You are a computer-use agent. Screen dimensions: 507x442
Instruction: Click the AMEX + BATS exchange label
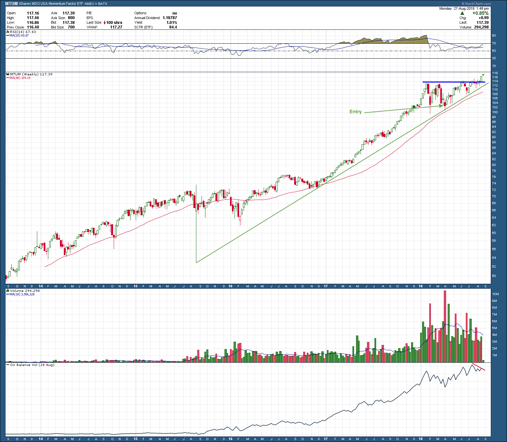click(96, 4)
